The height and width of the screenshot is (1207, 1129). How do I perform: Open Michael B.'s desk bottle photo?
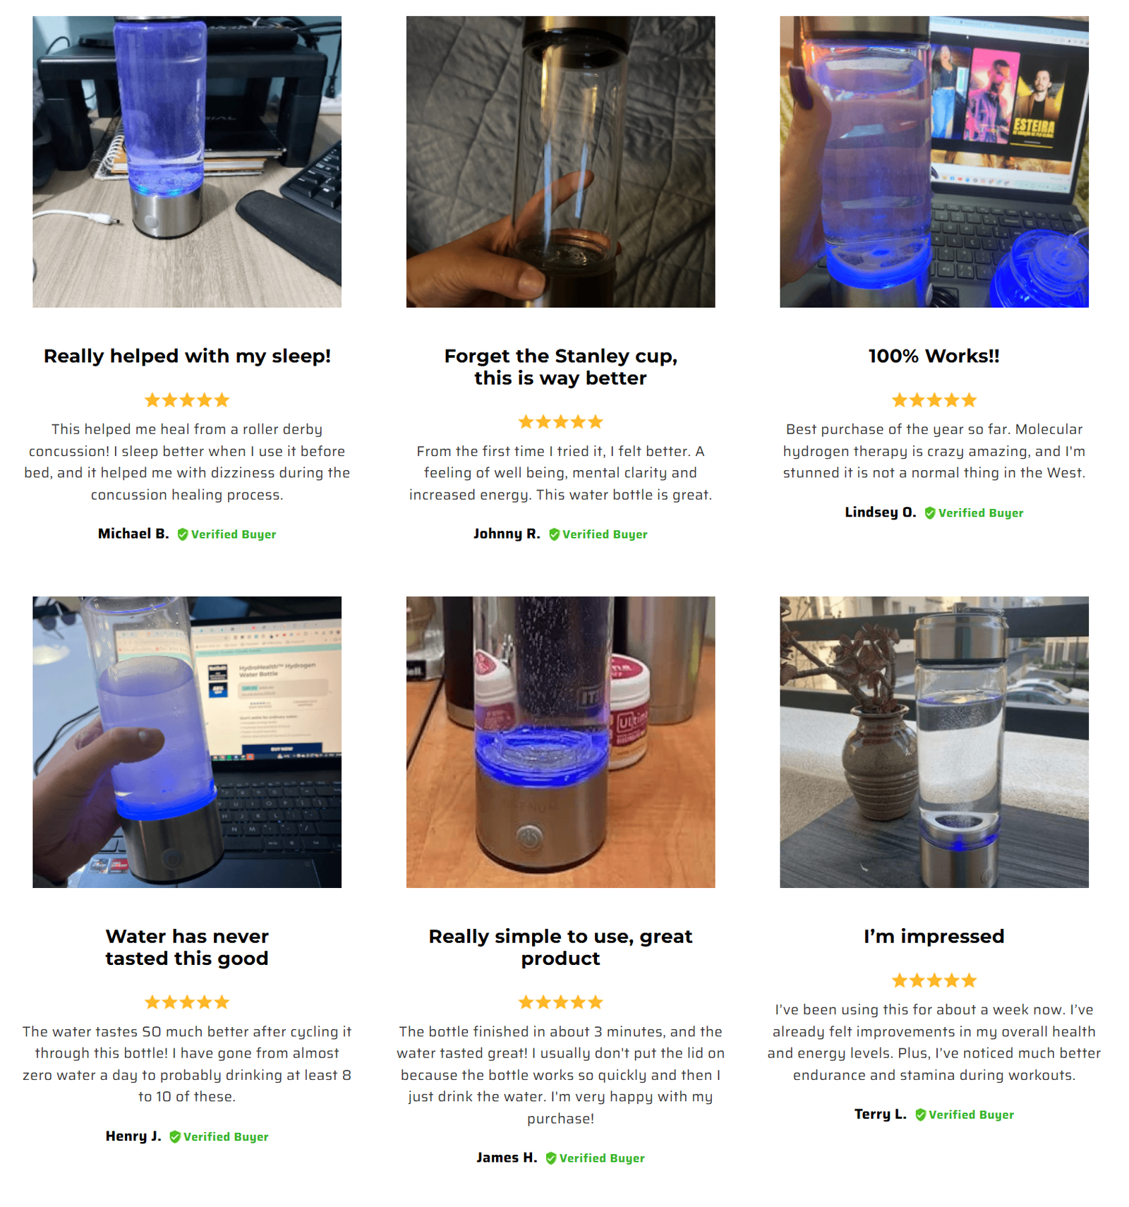[x=187, y=162]
